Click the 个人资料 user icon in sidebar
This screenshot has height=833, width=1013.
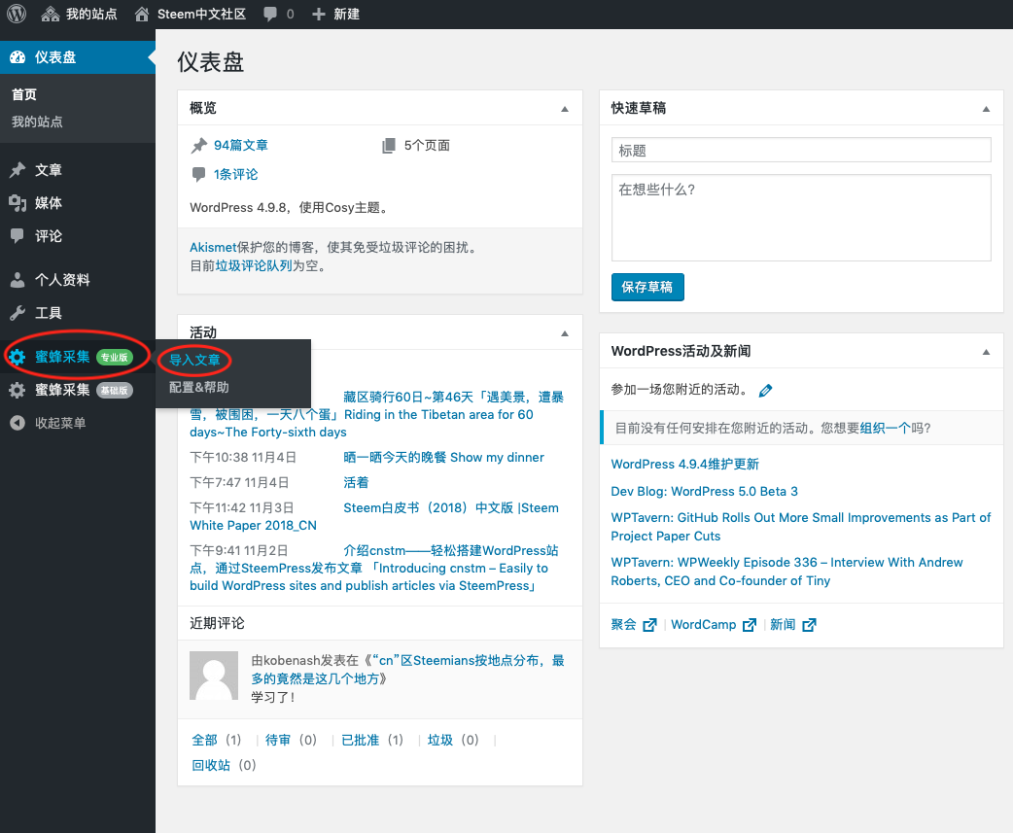17,280
